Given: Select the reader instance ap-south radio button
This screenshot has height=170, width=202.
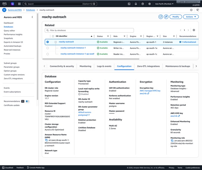Looking at the screenshot, I should pos(48,54).
